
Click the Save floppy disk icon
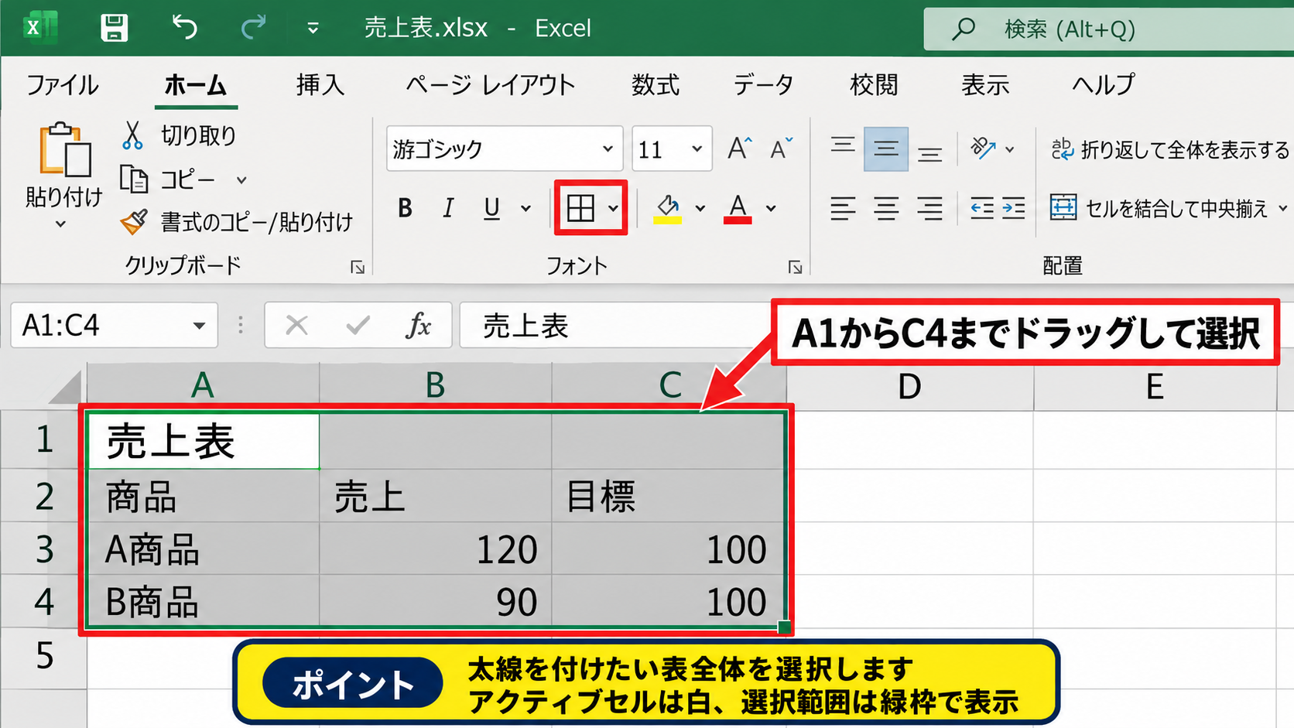coord(115,29)
